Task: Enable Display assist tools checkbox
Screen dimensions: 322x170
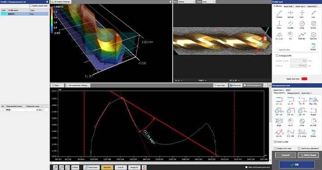Action: click(x=30, y=6)
